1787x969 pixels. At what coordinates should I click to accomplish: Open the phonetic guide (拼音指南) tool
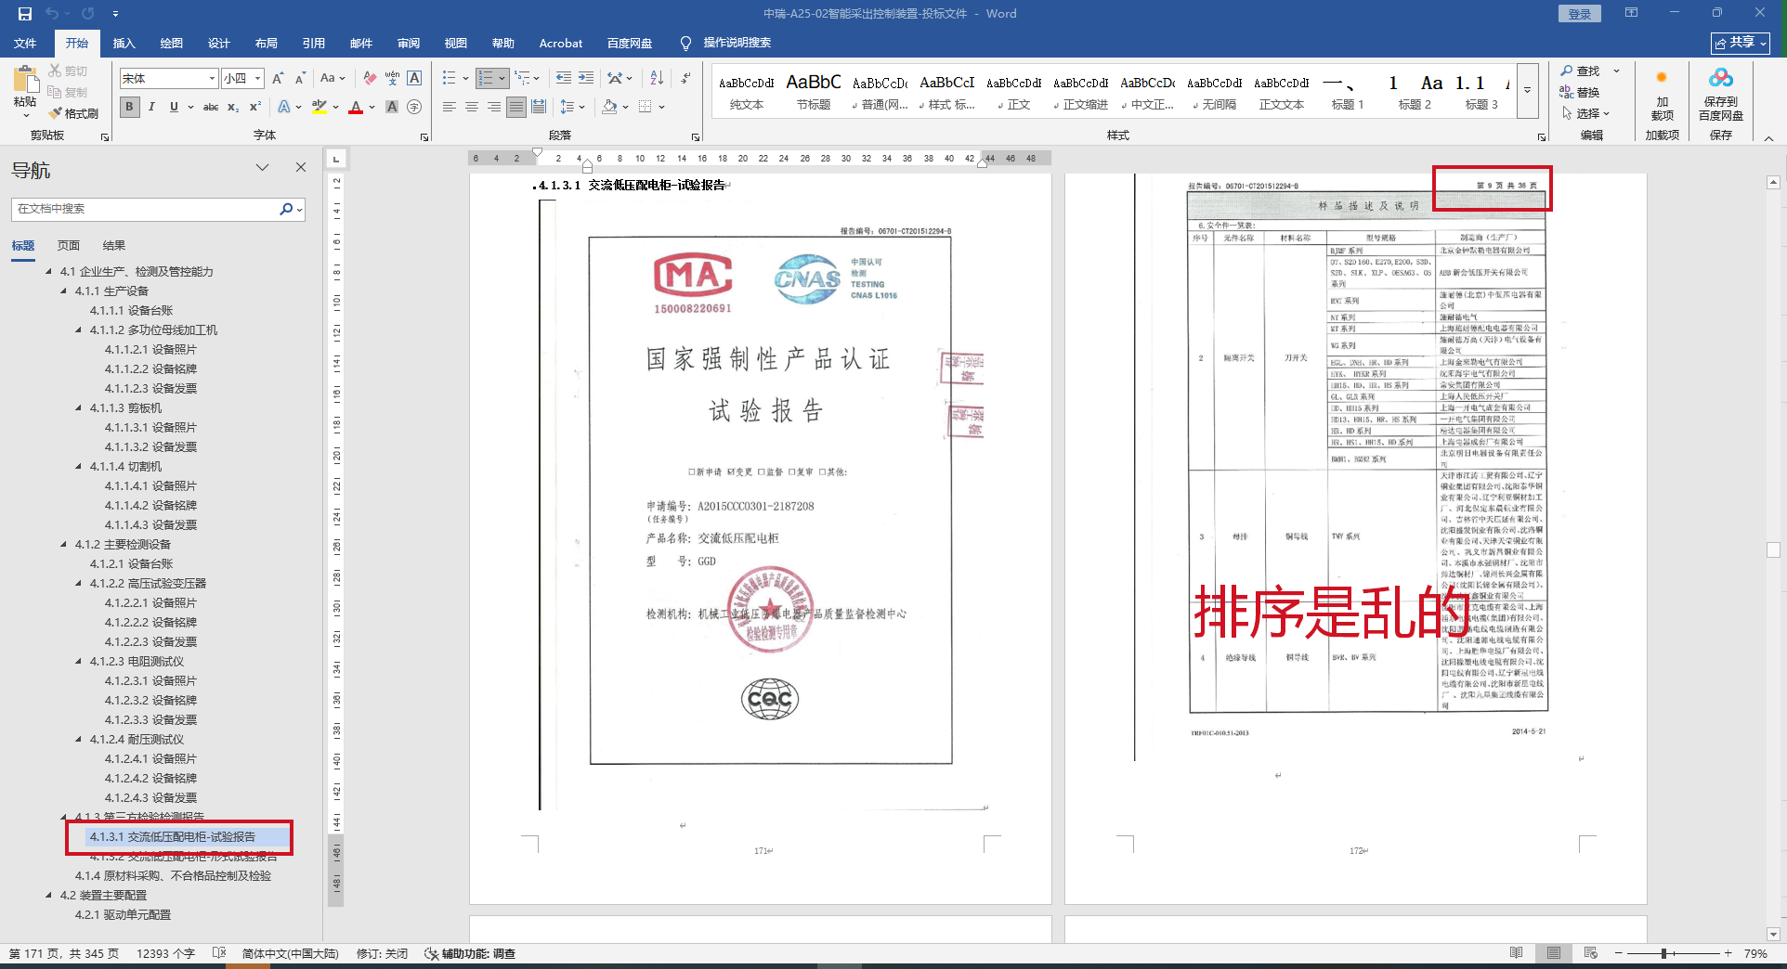[x=392, y=78]
